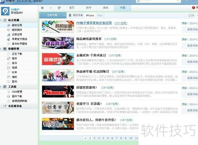Go to previous page with < arrow

tap(86, 138)
